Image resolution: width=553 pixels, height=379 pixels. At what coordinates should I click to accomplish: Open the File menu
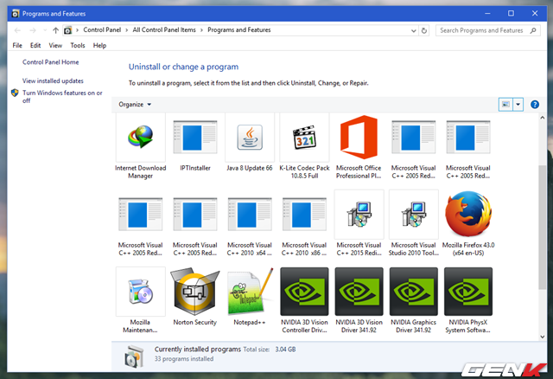[17, 46]
